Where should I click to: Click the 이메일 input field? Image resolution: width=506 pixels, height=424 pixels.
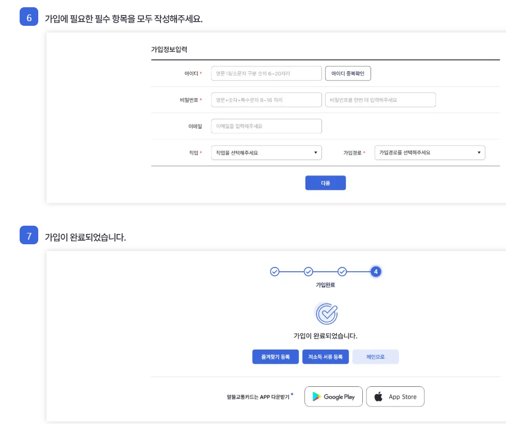(x=266, y=126)
